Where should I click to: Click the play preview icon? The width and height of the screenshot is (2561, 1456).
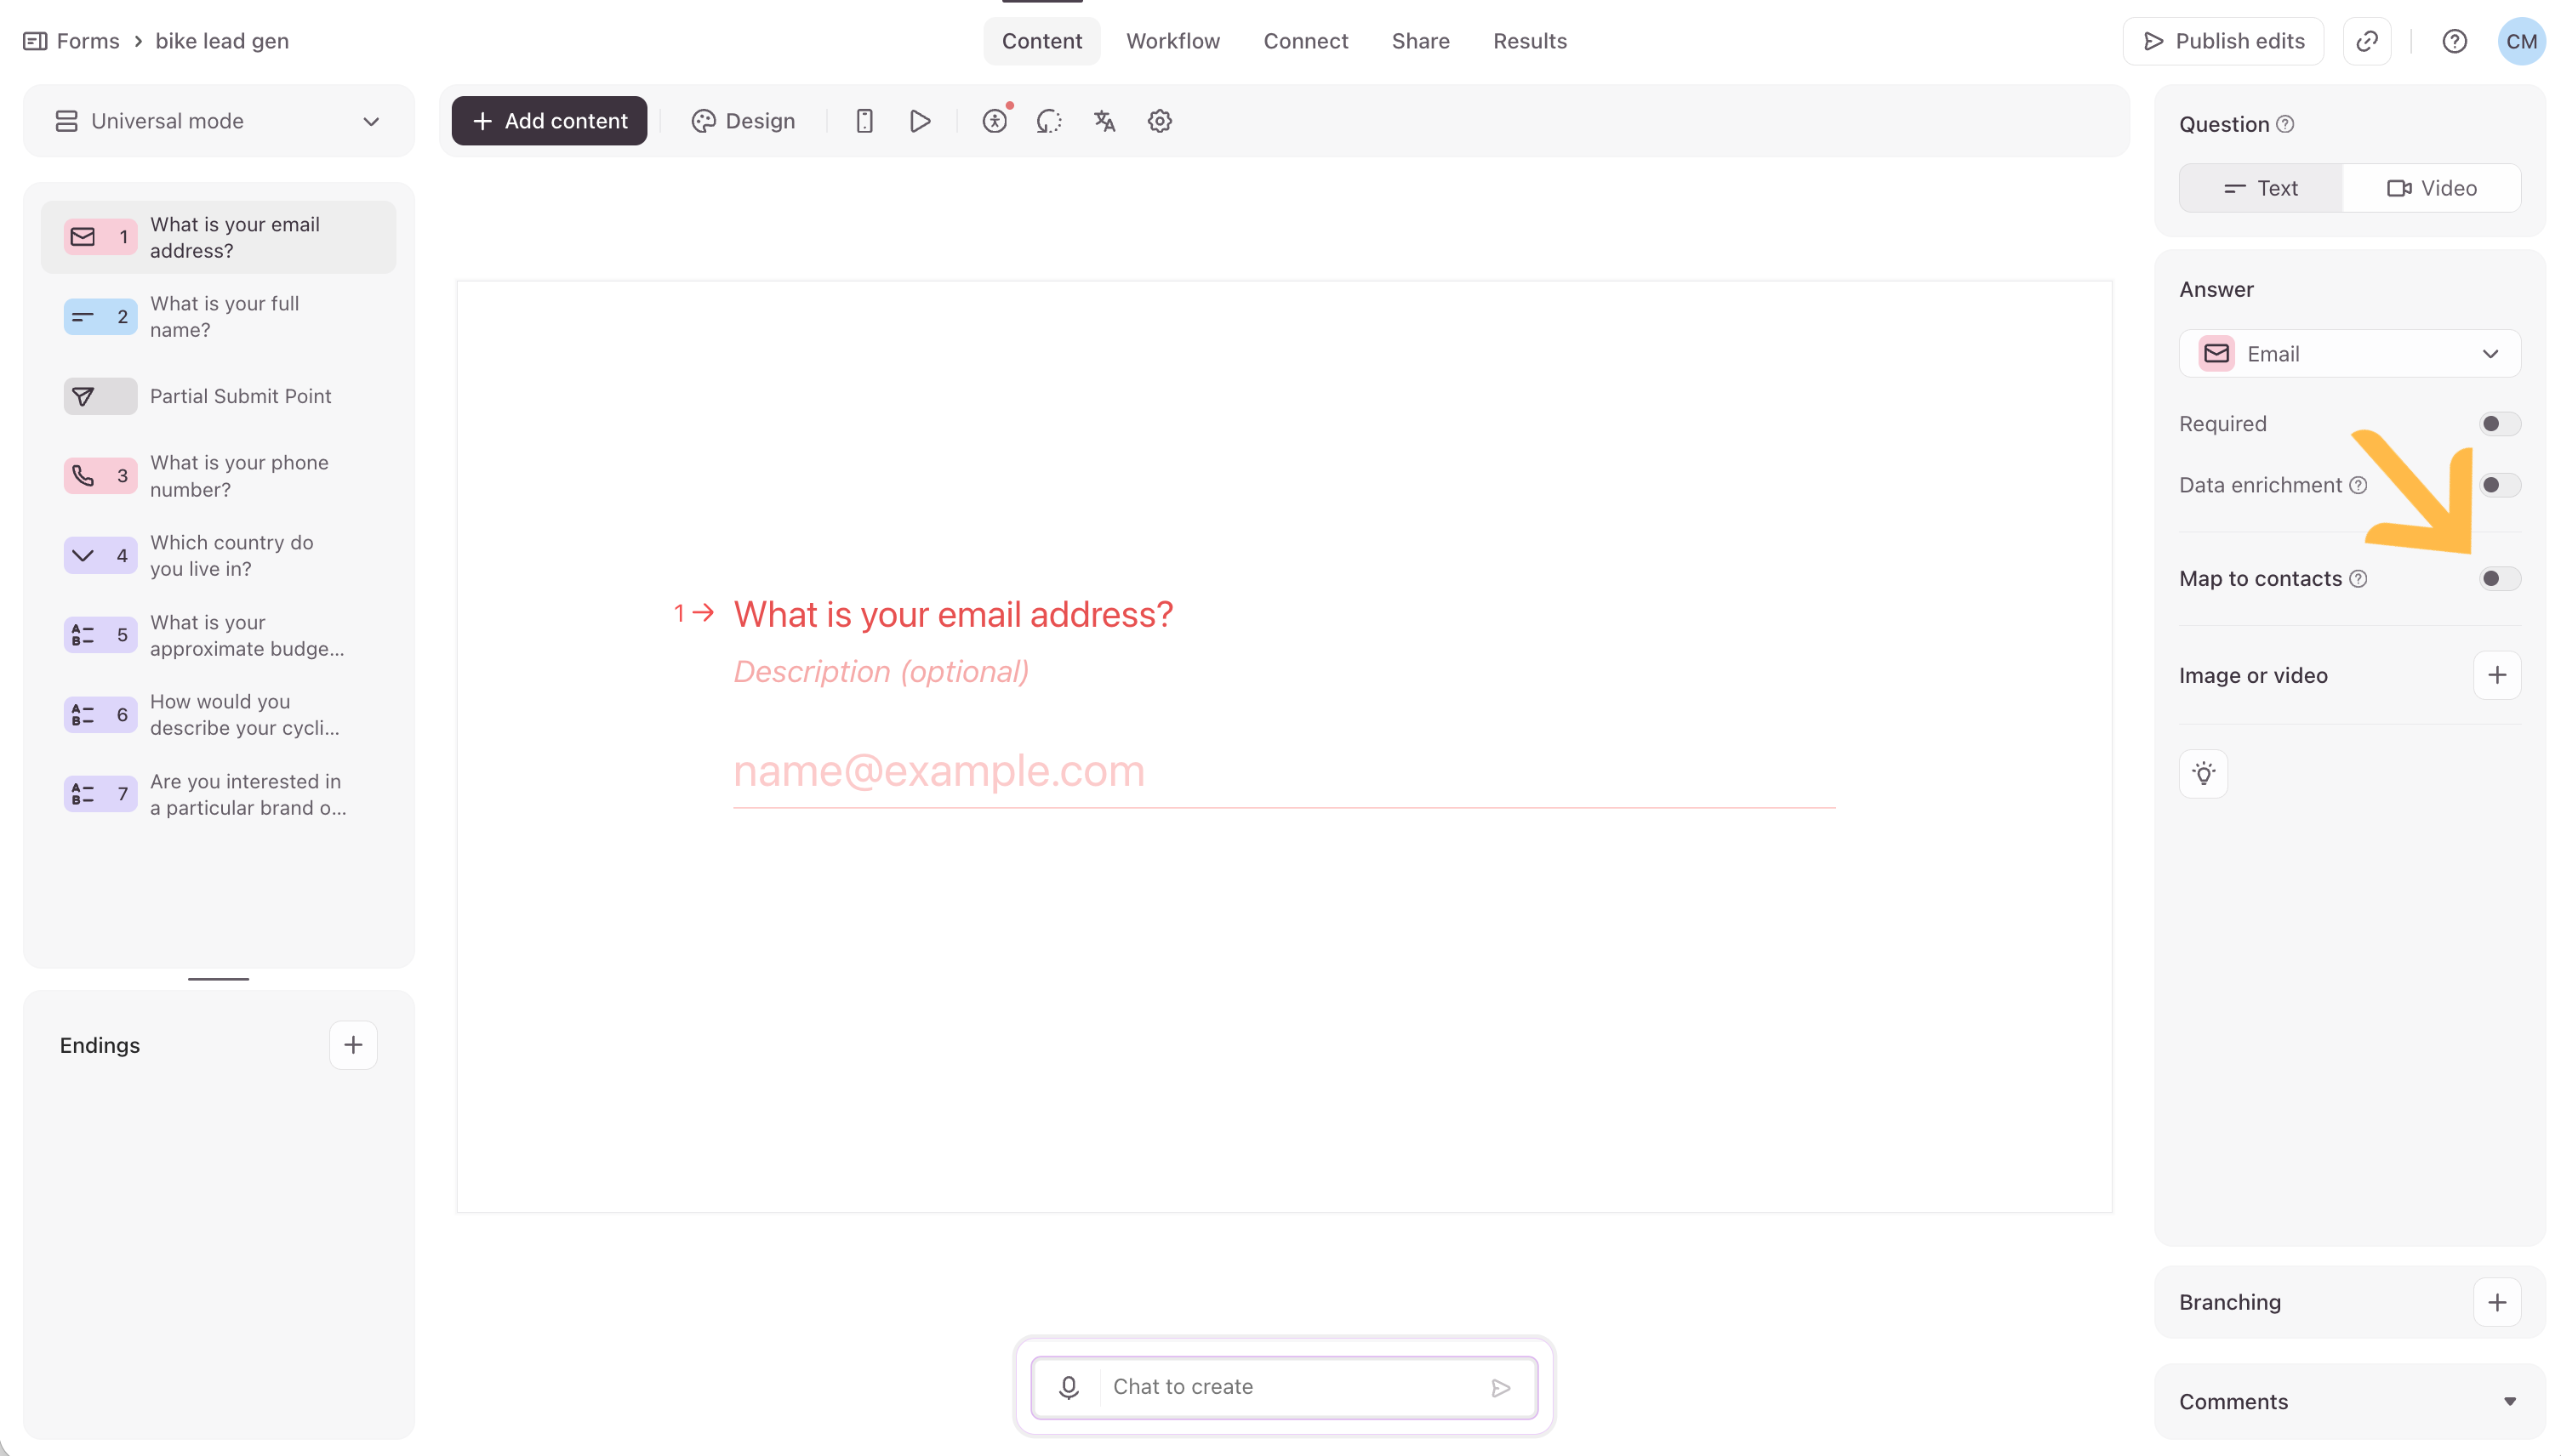[920, 121]
